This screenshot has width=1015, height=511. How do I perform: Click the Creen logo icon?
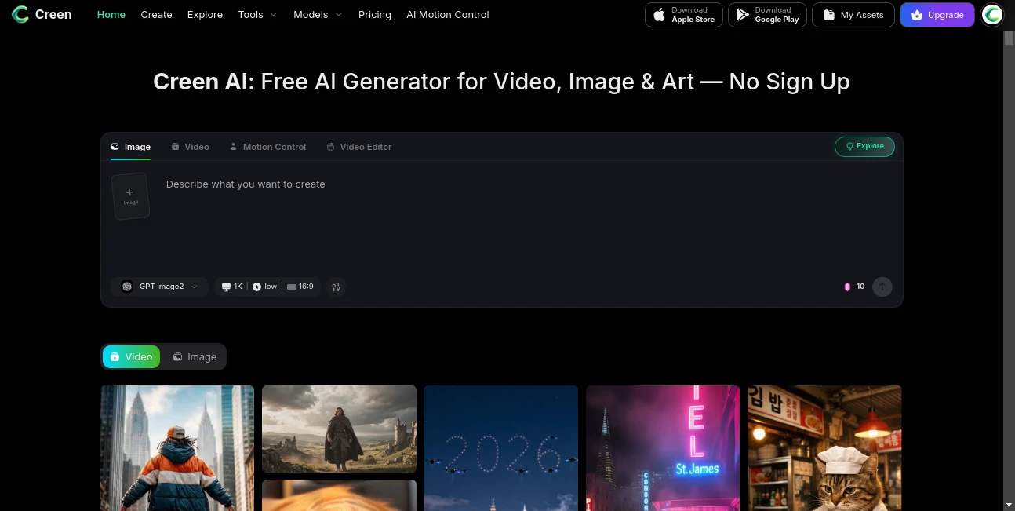(20, 14)
